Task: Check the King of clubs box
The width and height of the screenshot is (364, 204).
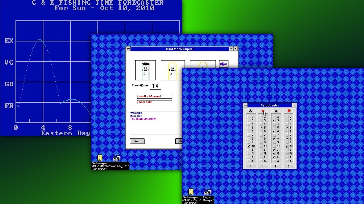Action: pyautogui.click(x=249, y=157)
